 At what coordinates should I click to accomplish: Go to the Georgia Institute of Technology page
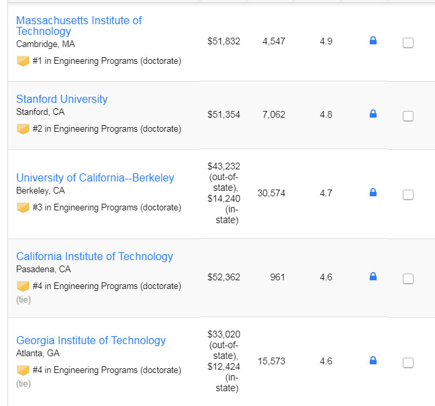(x=91, y=341)
